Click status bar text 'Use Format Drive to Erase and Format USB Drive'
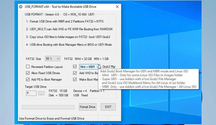This screenshot has width=216, height=125. click(52, 119)
